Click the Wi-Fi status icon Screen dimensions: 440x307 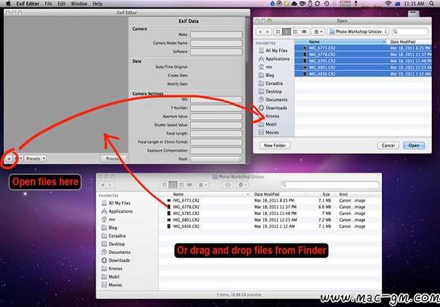click(388, 4)
